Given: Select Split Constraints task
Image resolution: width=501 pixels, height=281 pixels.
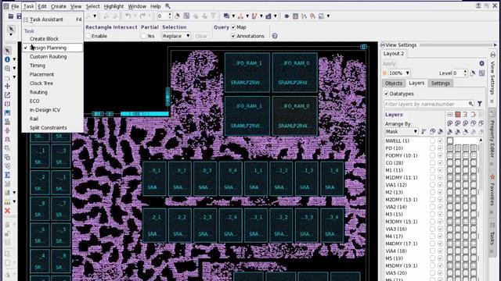Looking at the screenshot, I should (x=49, y=128).
